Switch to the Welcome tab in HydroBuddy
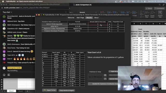Viewport: 166px width, 93px height. (71, 18)
